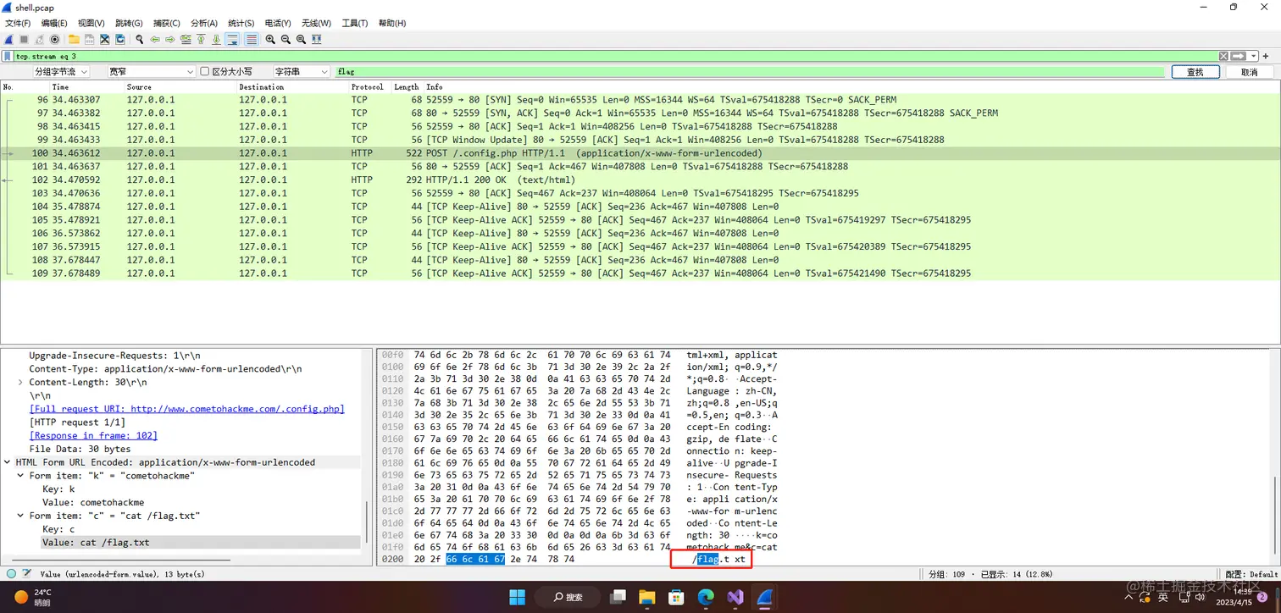1281x613 pixels.
Task: Click the capture file properties status icon
Action: pyautogui.click(x=26, y=573)
